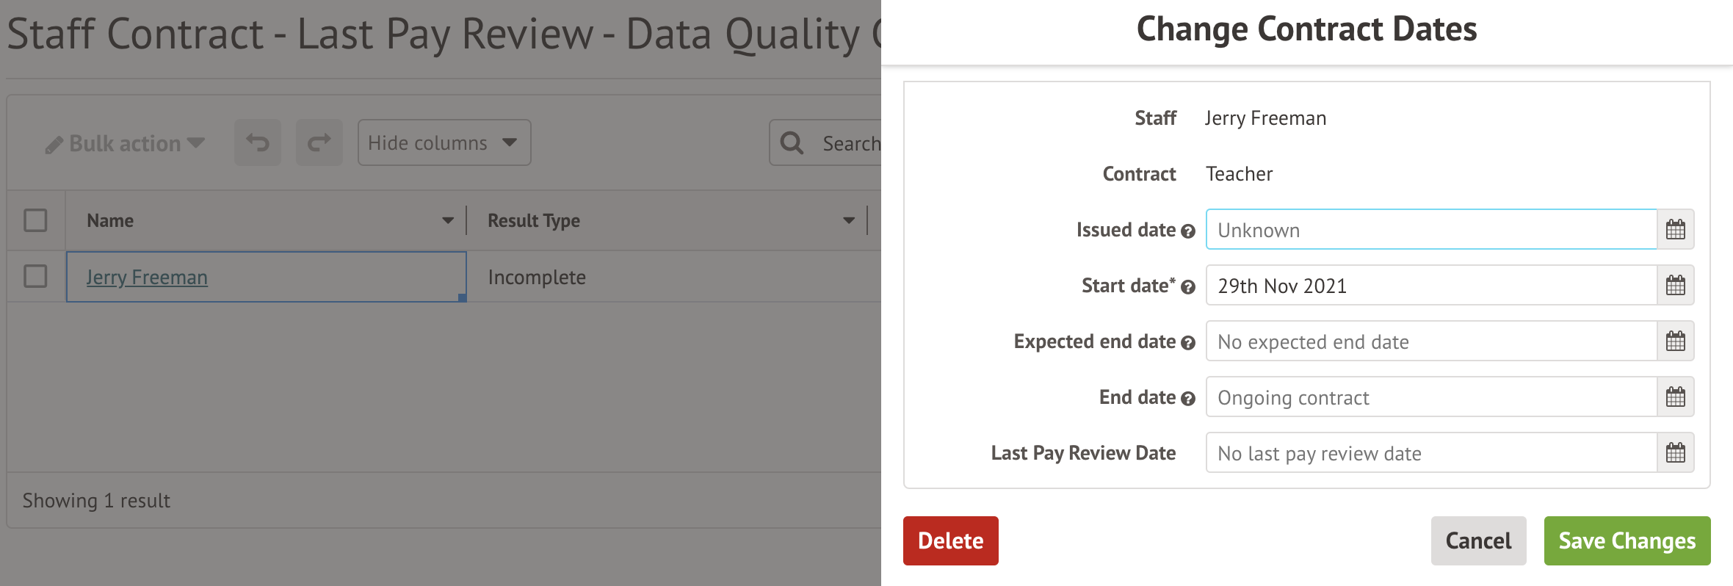Open calendar picker for End date

click(x=1675, y=397)
